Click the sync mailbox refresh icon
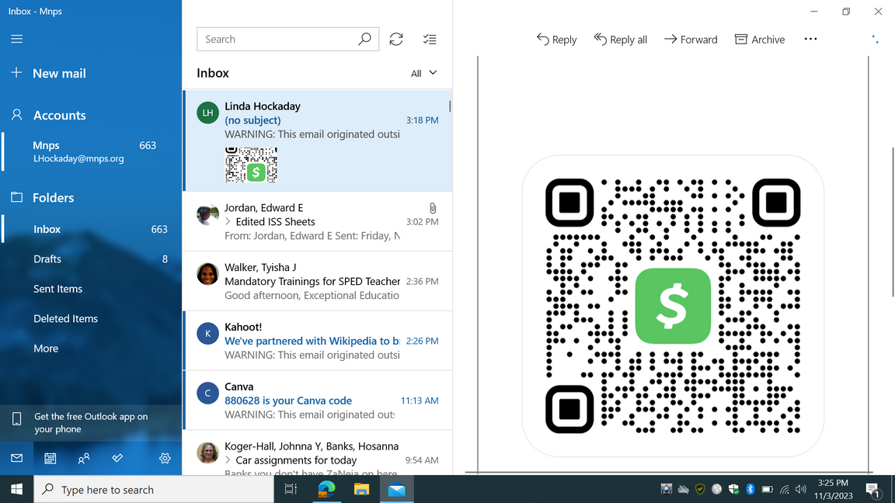The image size is (895, 503). tap(396, 40)
